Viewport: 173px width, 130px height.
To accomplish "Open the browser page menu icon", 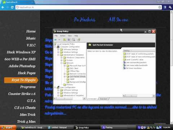I will click(x=165, y=7).
